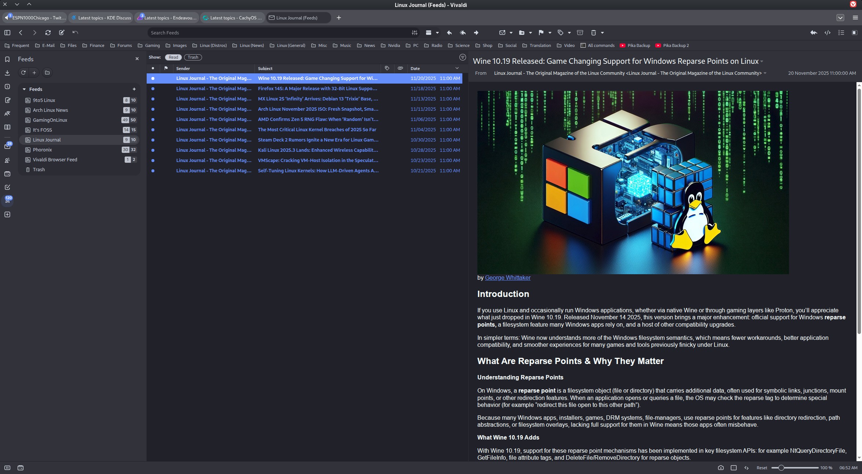Open the Bookmarks panel icon
Screen dimensions: 862x474
click(x=7, y=59)
